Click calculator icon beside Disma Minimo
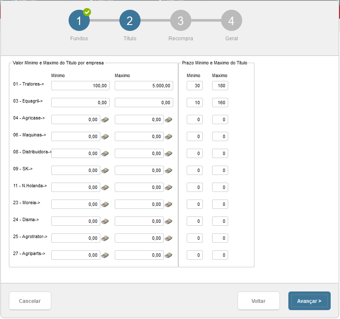Viewport: 340px width, 319px height. click(105, 221)
